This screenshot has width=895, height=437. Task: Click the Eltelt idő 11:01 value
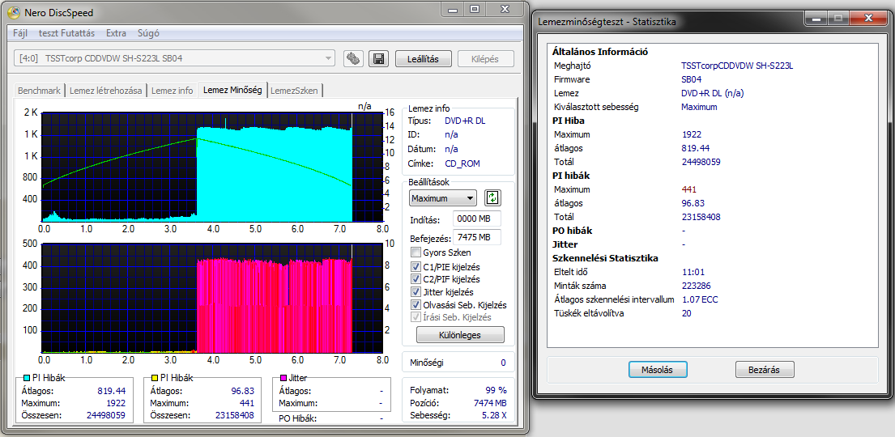pos(692,272)
